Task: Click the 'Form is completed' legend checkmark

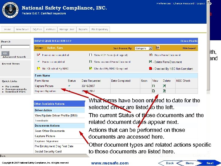Action: (38, 61)
